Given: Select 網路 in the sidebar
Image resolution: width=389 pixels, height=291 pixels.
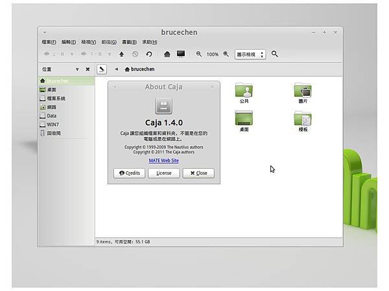Looking at the screenshot, I should pos(66,107).
